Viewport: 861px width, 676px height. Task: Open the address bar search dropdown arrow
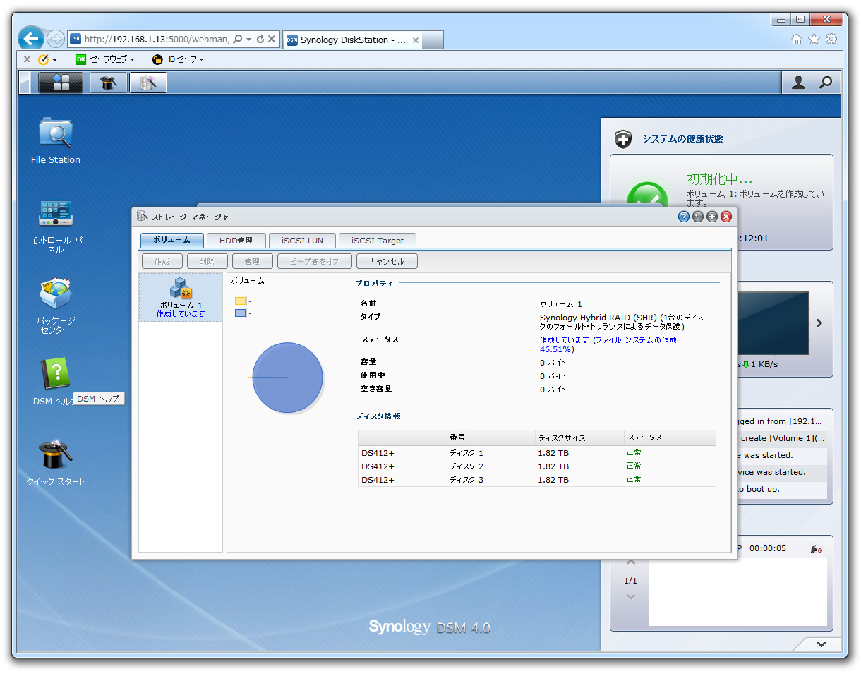click(249, 40)
